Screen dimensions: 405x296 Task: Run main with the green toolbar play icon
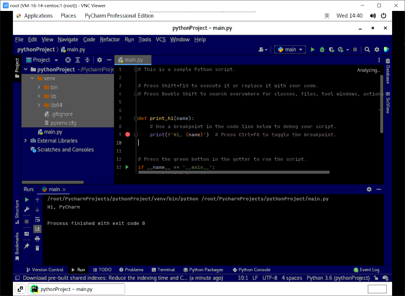point(313,49)
